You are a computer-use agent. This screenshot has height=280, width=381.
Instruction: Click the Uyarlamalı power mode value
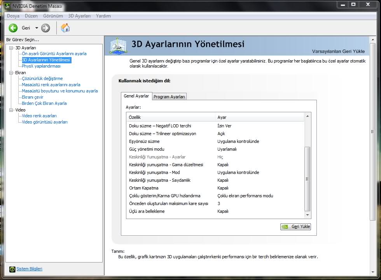tap(227, 149)
